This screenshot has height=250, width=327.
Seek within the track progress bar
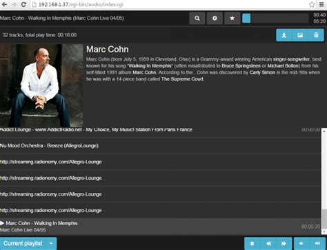point(275,18)
